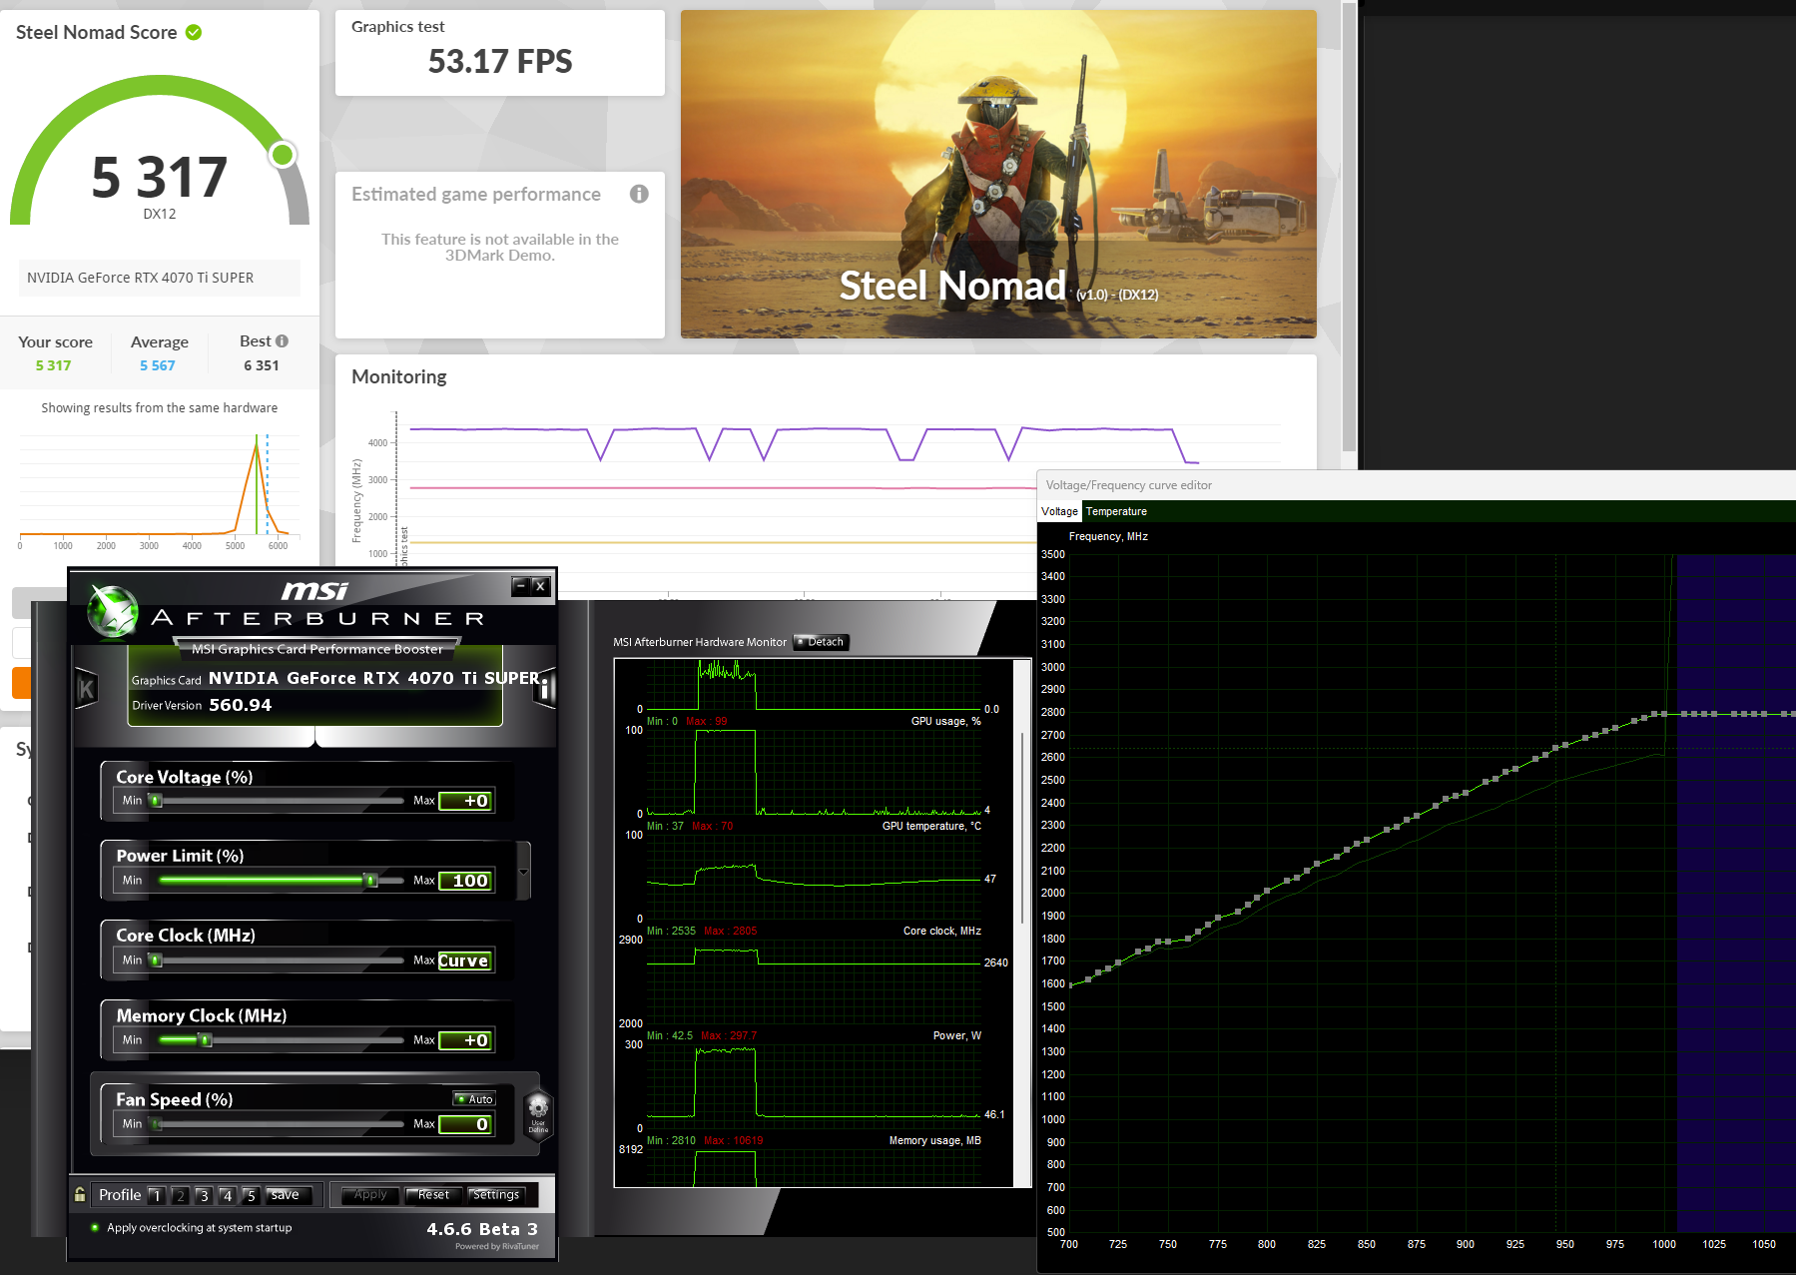Adjust the Power Limit slider handle

point(370,880)
